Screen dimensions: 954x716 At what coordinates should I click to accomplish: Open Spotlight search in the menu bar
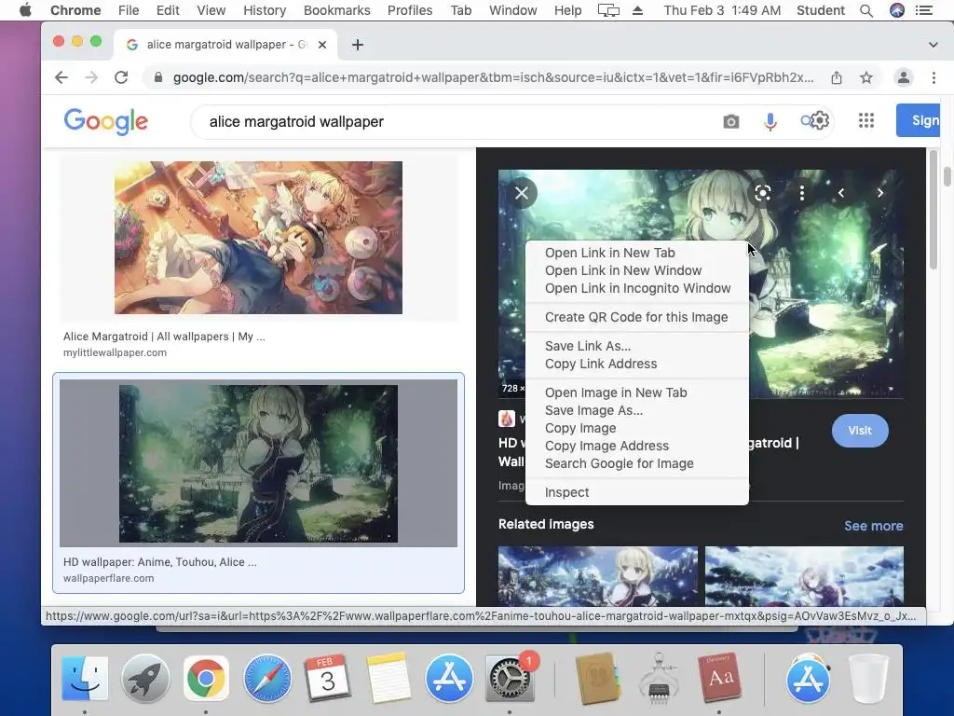coord(866,10)
